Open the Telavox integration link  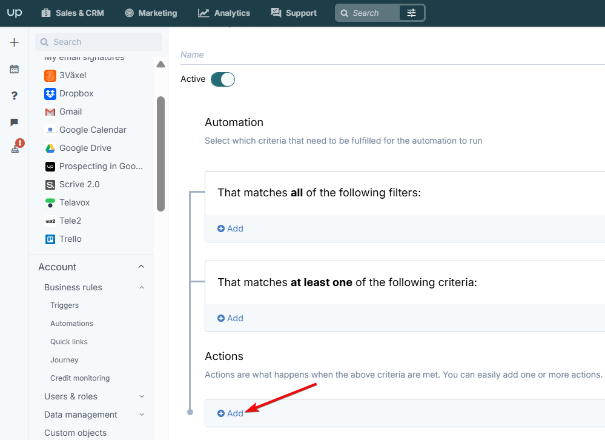pos(74,202)
